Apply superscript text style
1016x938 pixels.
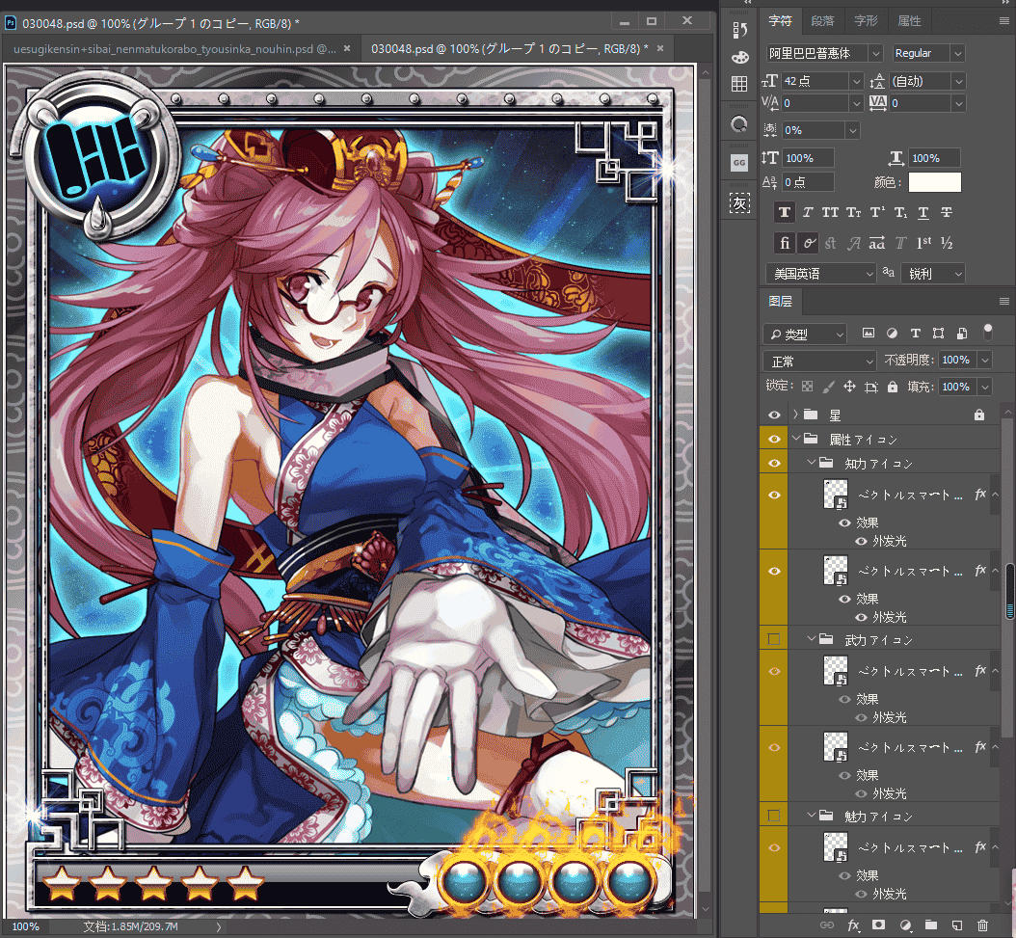tap(877, 213)
